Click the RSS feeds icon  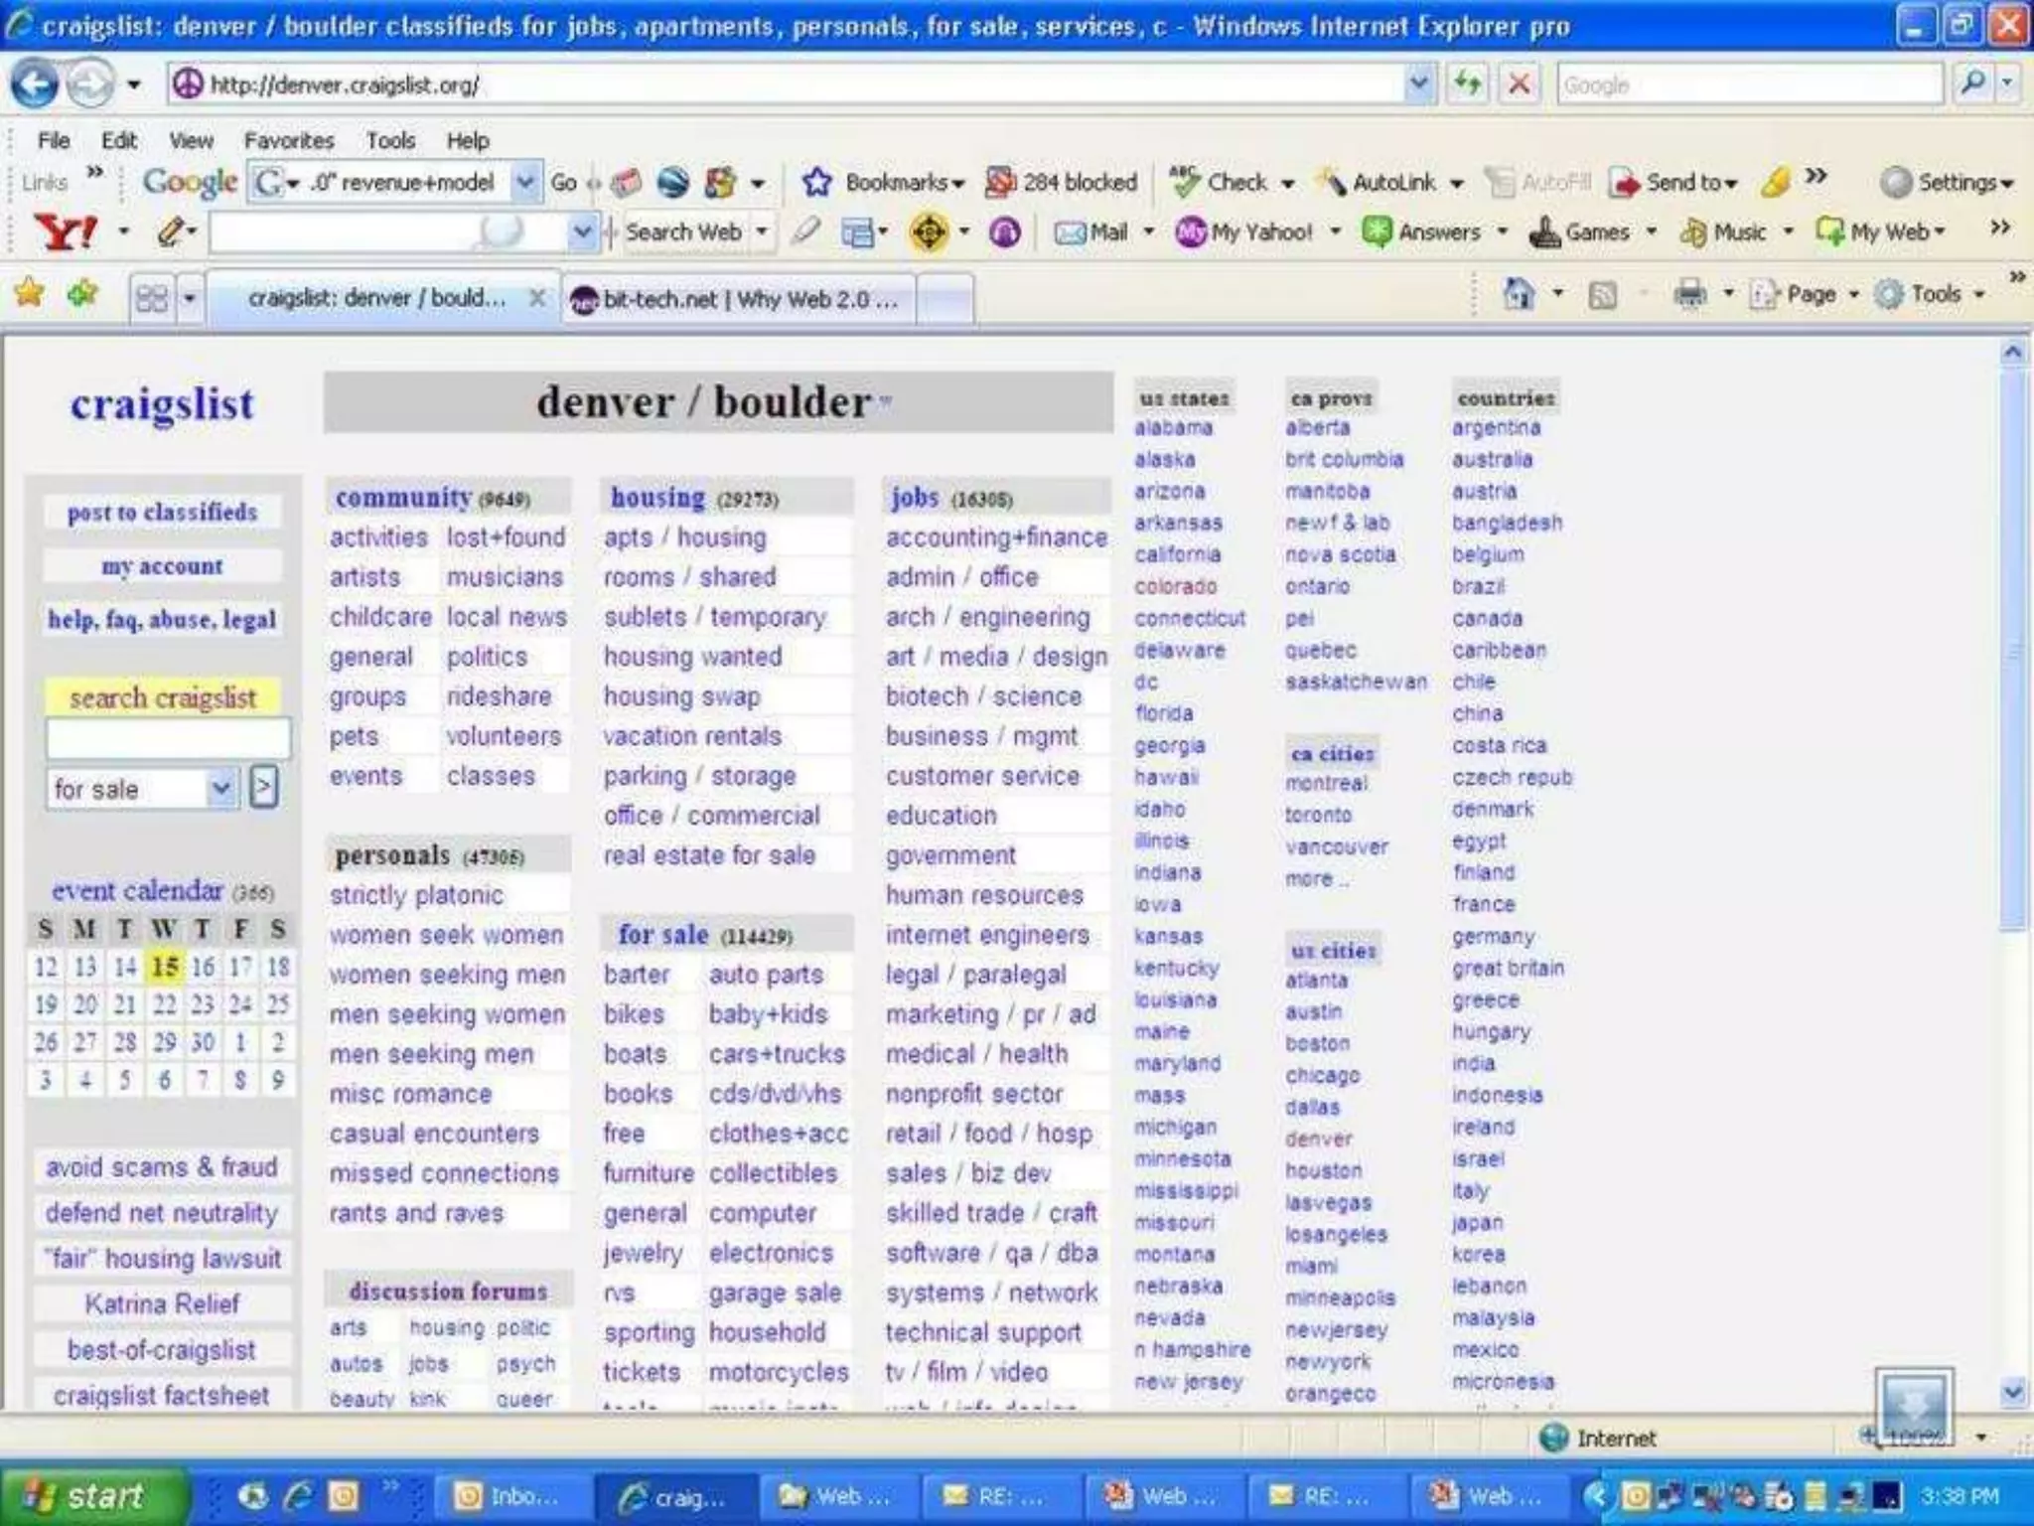click(1602, 295)
